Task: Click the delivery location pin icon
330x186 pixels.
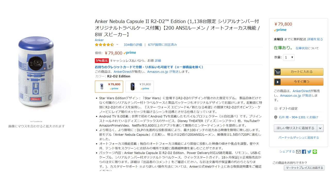Action: click(276, 117)
